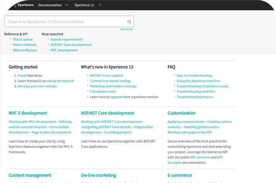Image resolution: width=276 pixels, height=183 pixels.
Task: Open Troubleshooting macros link
Action: tap(195, 97)
